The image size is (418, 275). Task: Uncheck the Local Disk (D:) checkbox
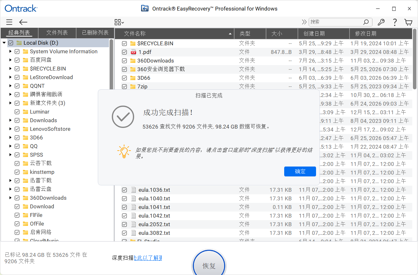pyautogui.click(x=11, y=43)
